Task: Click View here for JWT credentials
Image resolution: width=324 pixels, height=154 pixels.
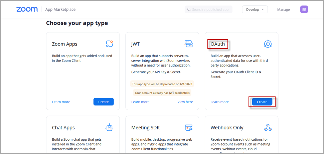Action: (x=185, y=102)
